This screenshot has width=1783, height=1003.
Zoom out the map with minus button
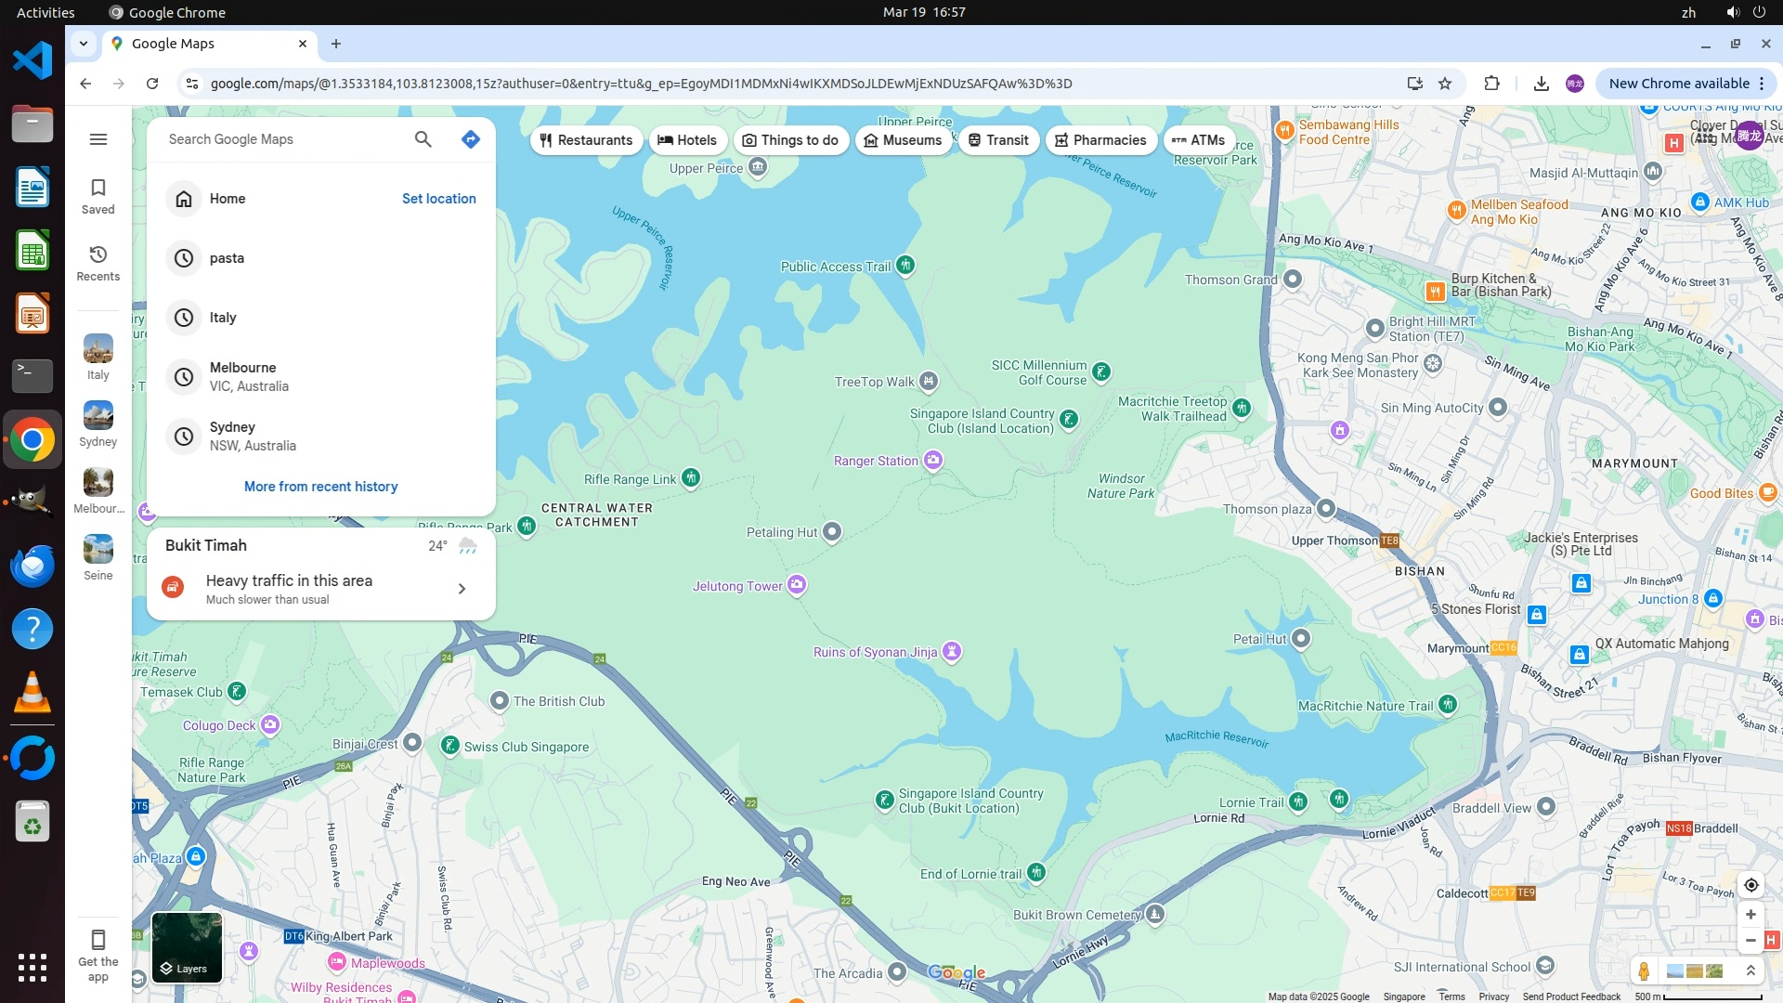(x=1750, y=940)
